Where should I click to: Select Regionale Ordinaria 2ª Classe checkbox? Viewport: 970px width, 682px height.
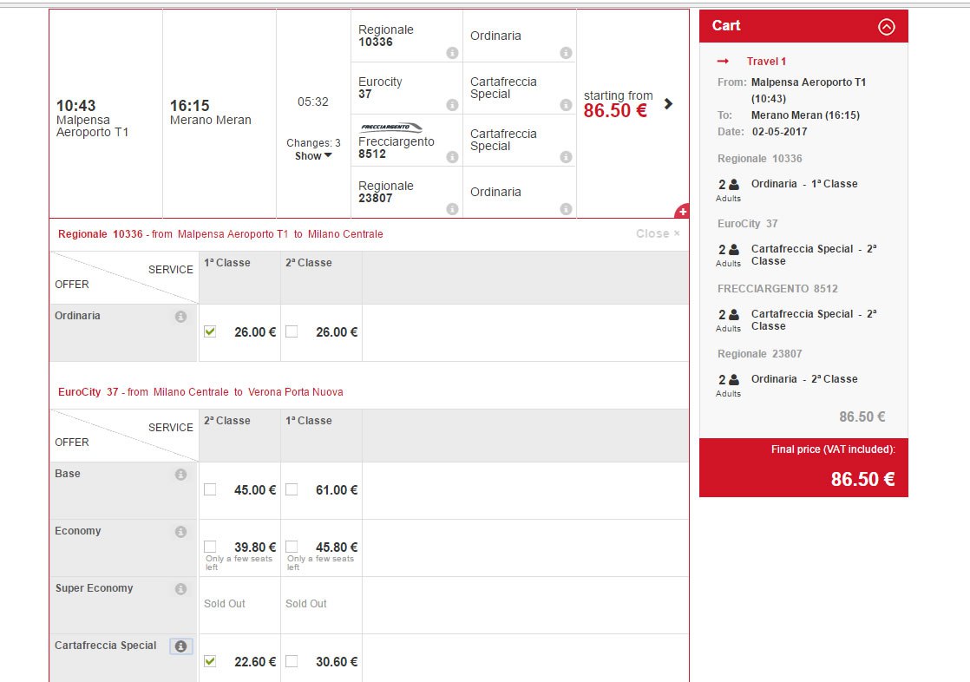click(292, 331)
